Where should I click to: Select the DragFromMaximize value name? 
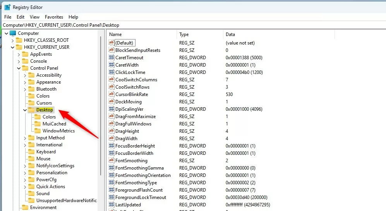[136, 116]
